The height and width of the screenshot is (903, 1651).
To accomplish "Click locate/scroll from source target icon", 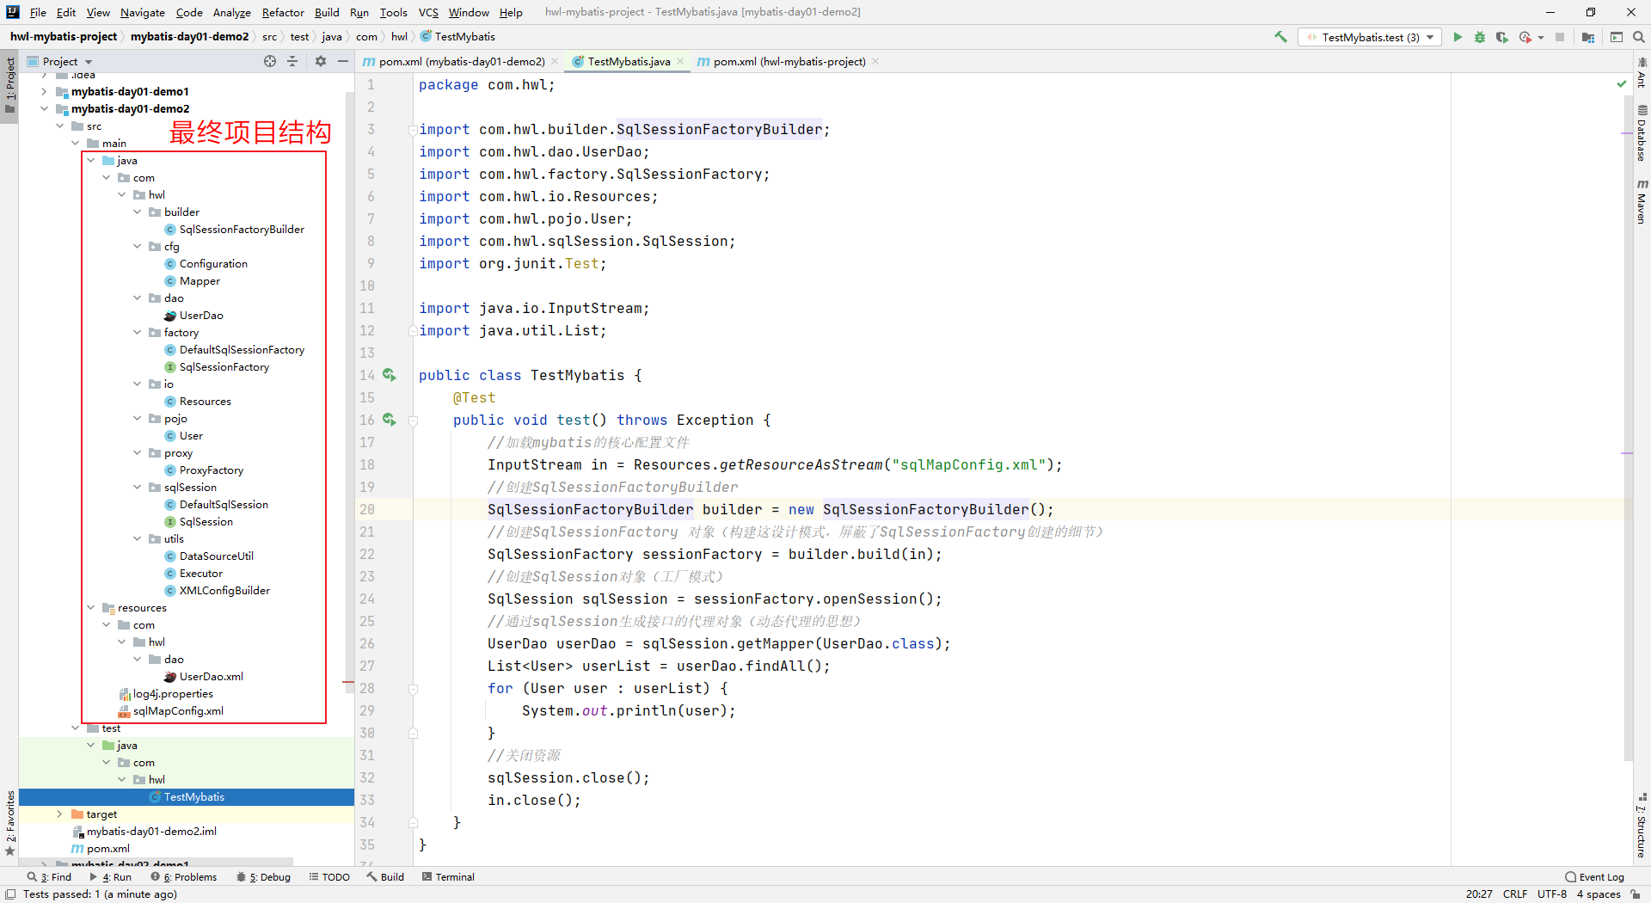I will point(270,61).
